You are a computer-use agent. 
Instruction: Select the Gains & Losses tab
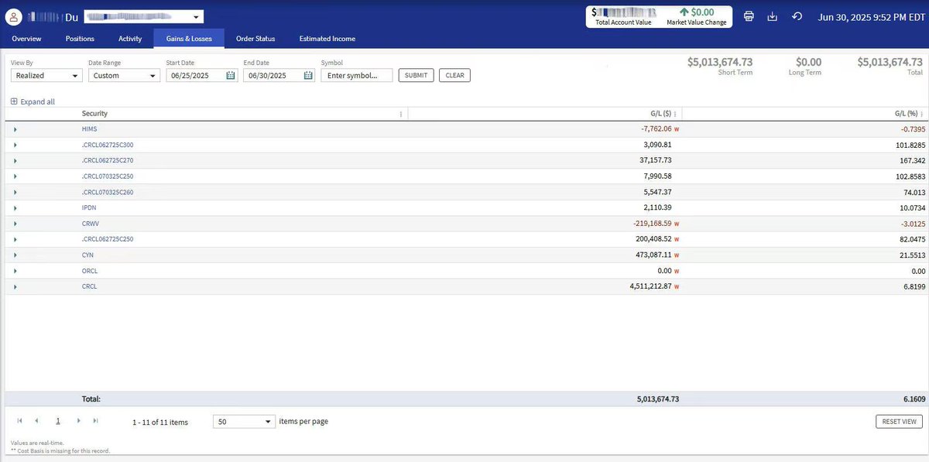pos(189,38)
